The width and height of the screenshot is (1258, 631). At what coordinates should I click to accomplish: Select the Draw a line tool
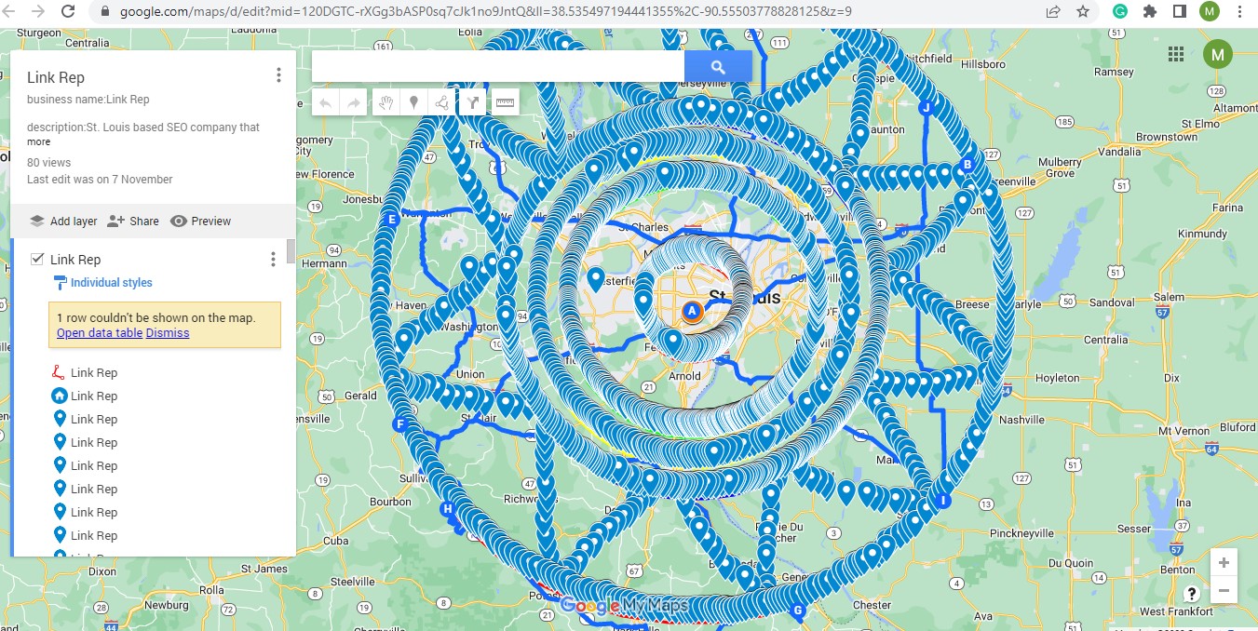tap(443, 103)
